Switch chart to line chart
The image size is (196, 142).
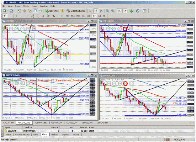[101, 11]
